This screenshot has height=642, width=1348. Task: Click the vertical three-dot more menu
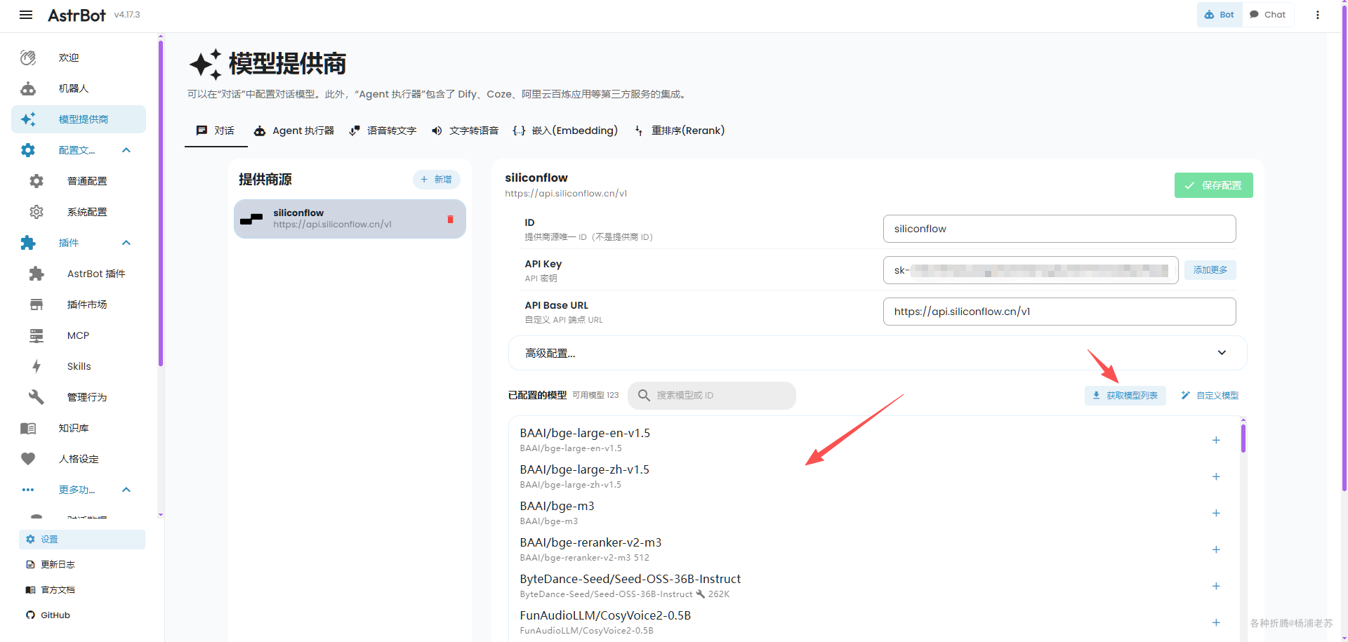pyautogui.click(x=1318, y=15)
